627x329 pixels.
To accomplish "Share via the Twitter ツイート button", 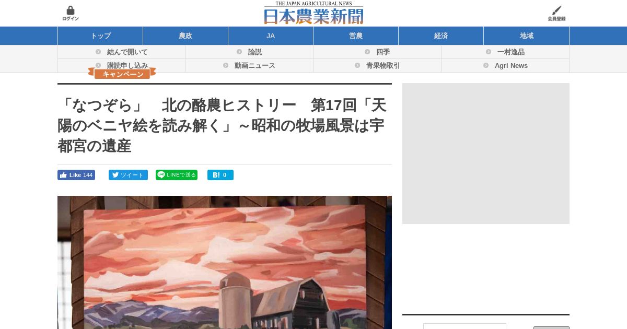I will tap(128, 175).
